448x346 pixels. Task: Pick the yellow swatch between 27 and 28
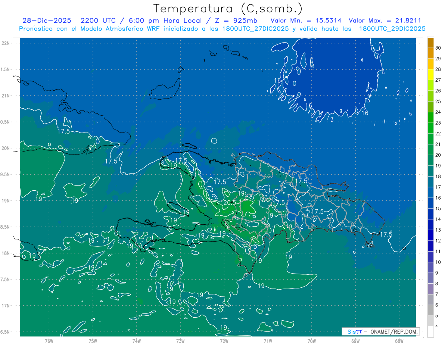coord(431,75)
